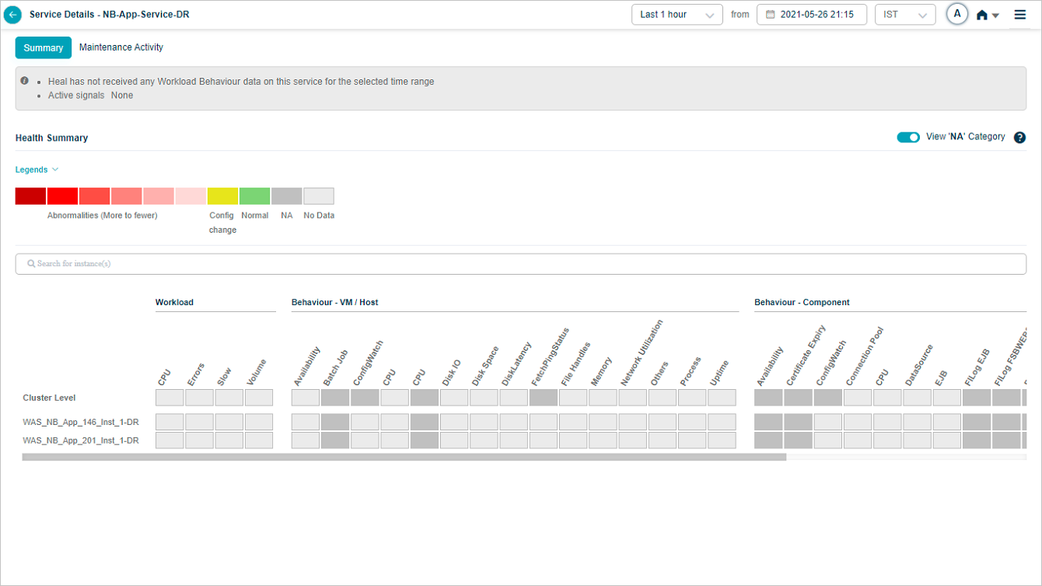Click the yellow Config change legend swatch
Image resolution: width=1042 pixels, height=586 pixels.
222,196
